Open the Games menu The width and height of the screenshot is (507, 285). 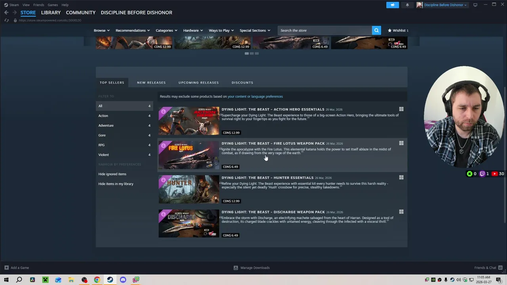click(x=53, y=5)
